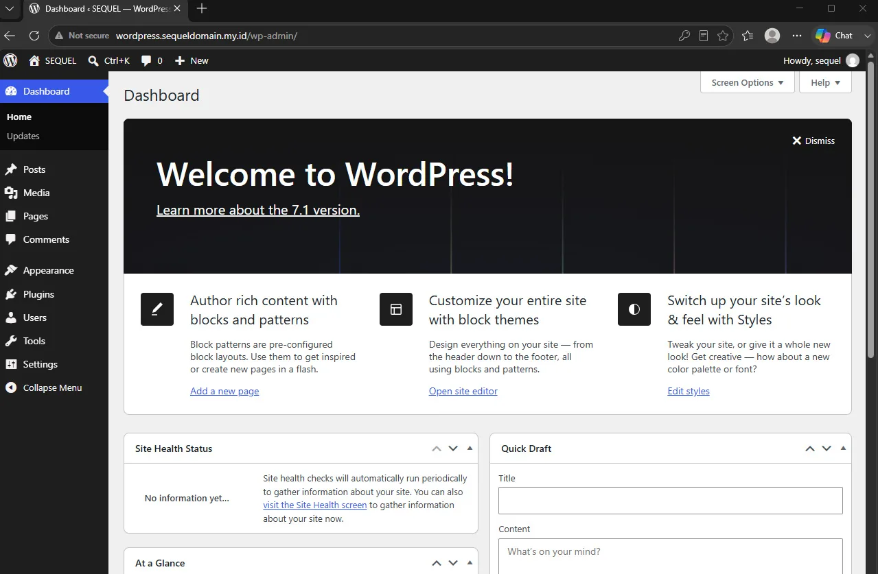Click the half-circle Styles icon
This screenshot has width=878, height=574.
coord(634,309)
